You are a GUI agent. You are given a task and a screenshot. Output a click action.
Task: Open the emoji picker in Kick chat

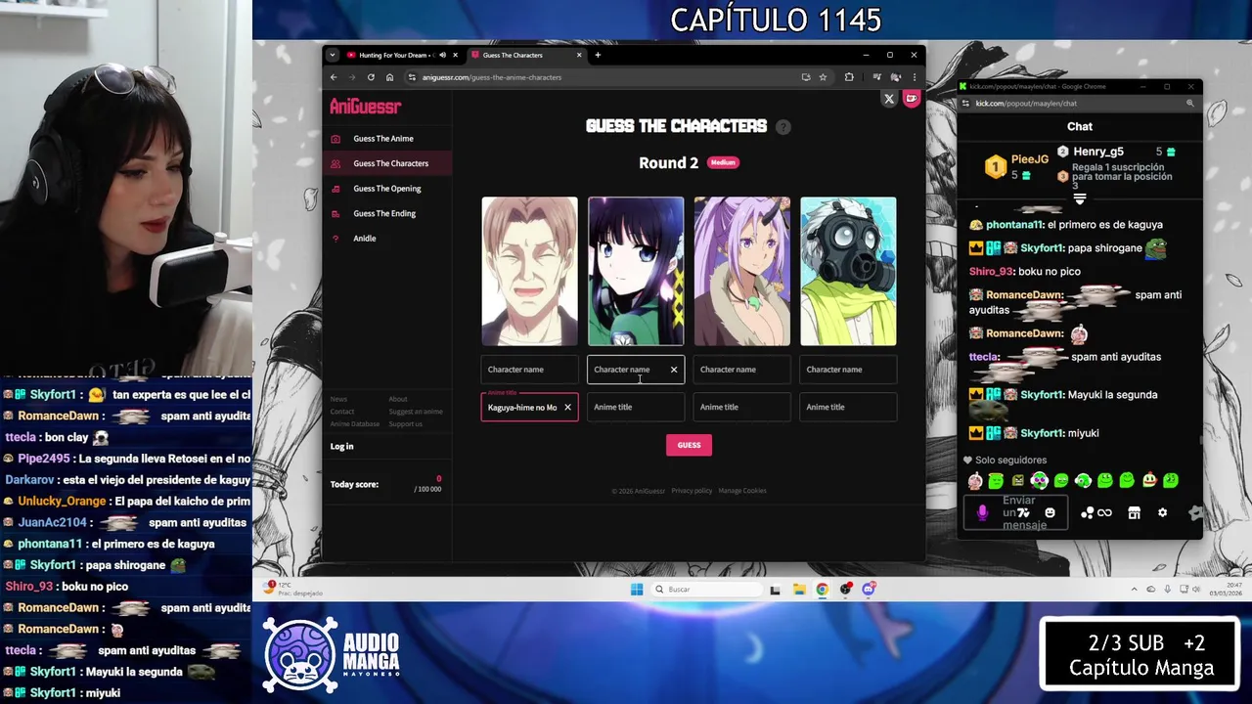point(1050,512)
